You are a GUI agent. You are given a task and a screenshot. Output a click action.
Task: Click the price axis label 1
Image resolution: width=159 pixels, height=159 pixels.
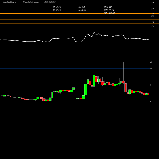pos(151,101)
